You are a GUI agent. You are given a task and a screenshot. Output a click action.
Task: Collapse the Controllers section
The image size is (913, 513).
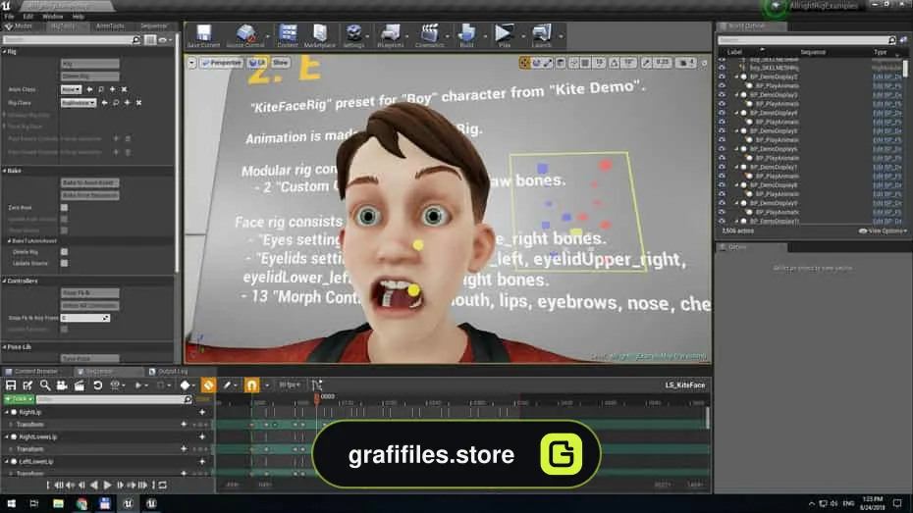5,281
